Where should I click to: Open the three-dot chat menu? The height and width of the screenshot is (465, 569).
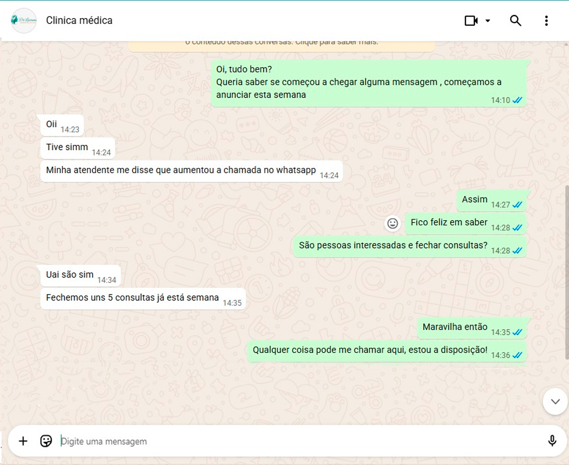click(546, 21)
